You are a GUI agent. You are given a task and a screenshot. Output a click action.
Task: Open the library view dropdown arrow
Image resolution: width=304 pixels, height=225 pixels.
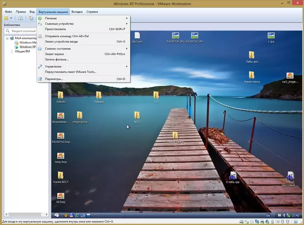coord(11,18)
